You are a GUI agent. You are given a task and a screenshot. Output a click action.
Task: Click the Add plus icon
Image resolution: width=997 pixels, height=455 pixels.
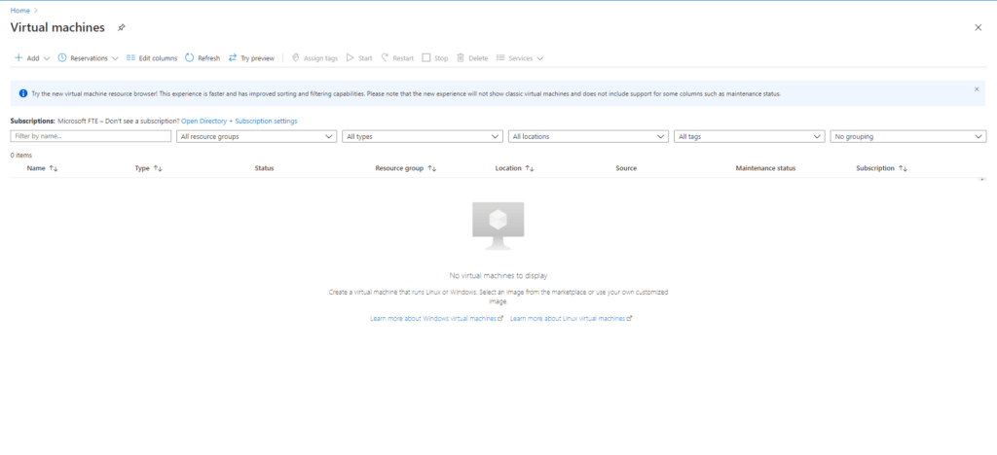18,58
